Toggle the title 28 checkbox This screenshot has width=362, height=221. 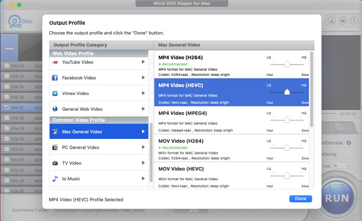tap(7, 118)
